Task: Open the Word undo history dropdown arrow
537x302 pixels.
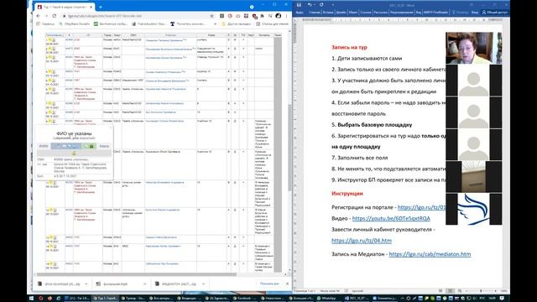Action: [x=314, y=5]
